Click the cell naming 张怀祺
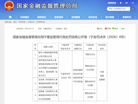This screenshot has width=138, height=104. click(48, 68)
